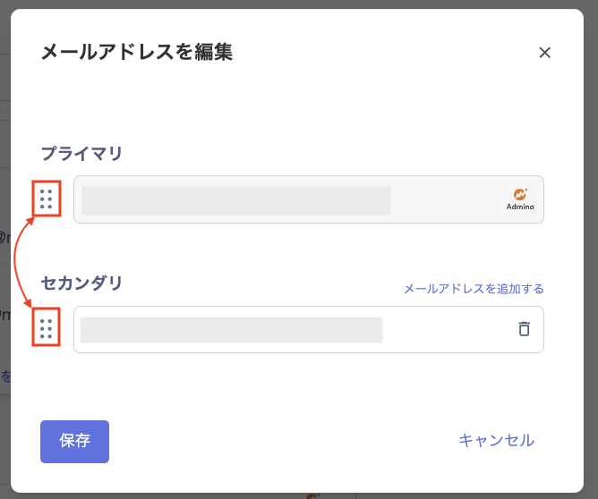Click the プライマリ section label
The width and height of the screenshot is (598, 499).
81,154
